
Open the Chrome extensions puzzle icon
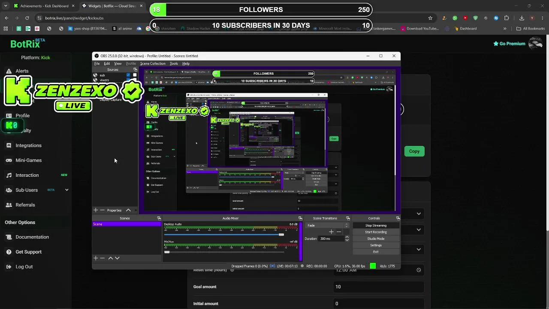507,18
